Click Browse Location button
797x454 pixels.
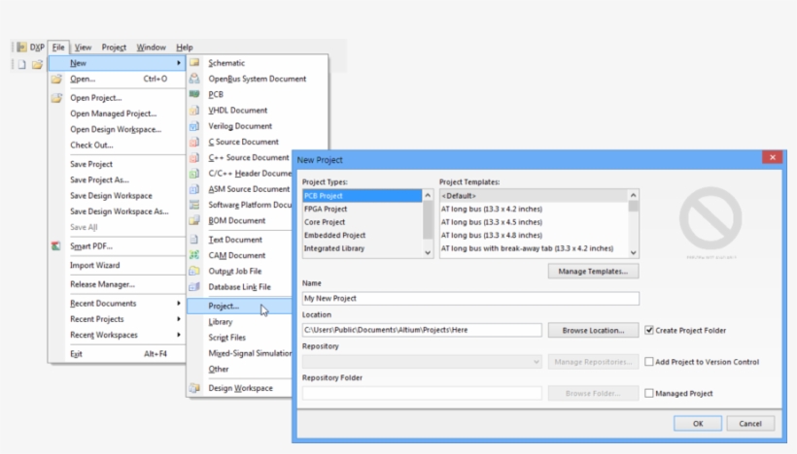coord(593,330)
